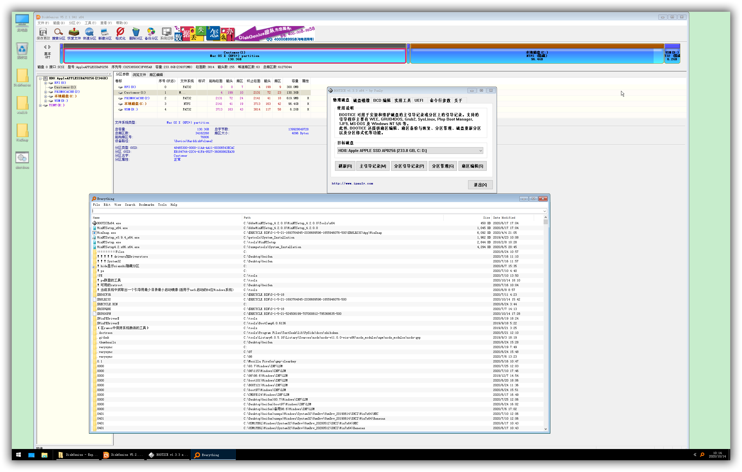The height and width of the screenshot is (472, 742).
Task: Sort Everything results by Size column
Action: 467,218
